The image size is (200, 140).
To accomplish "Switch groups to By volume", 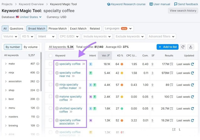I will click(31, 47).
